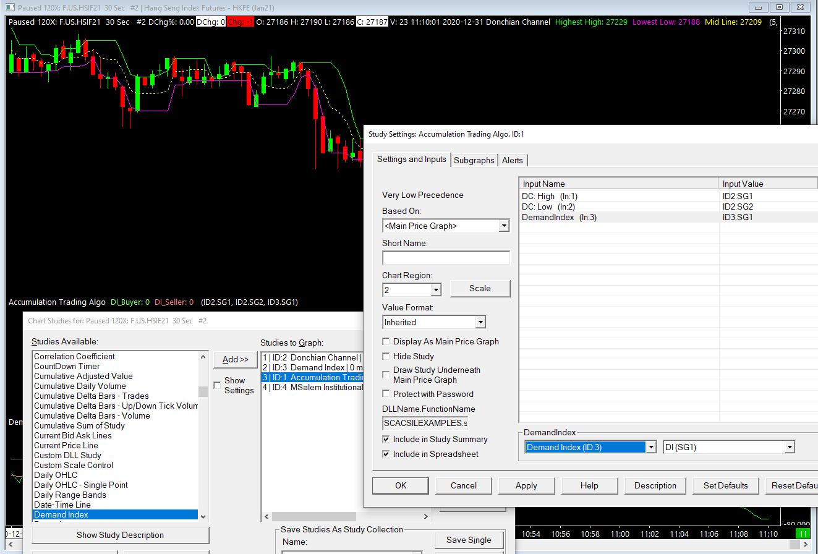
Task: Open Help for study settings
Action: pyautogui.click(x=590, y=485)
